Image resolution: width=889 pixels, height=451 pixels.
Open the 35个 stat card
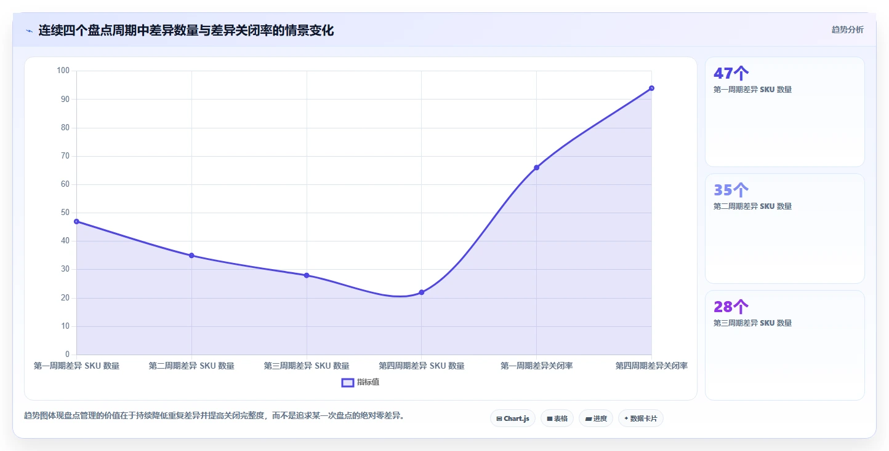click(785, 229)
